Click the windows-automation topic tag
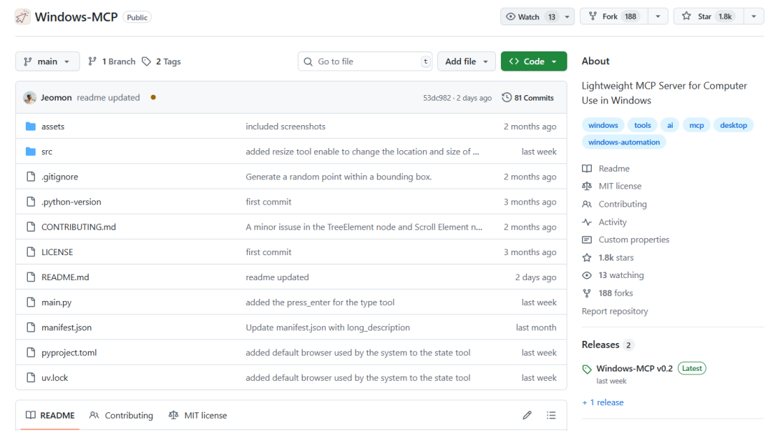 (623, 142)
